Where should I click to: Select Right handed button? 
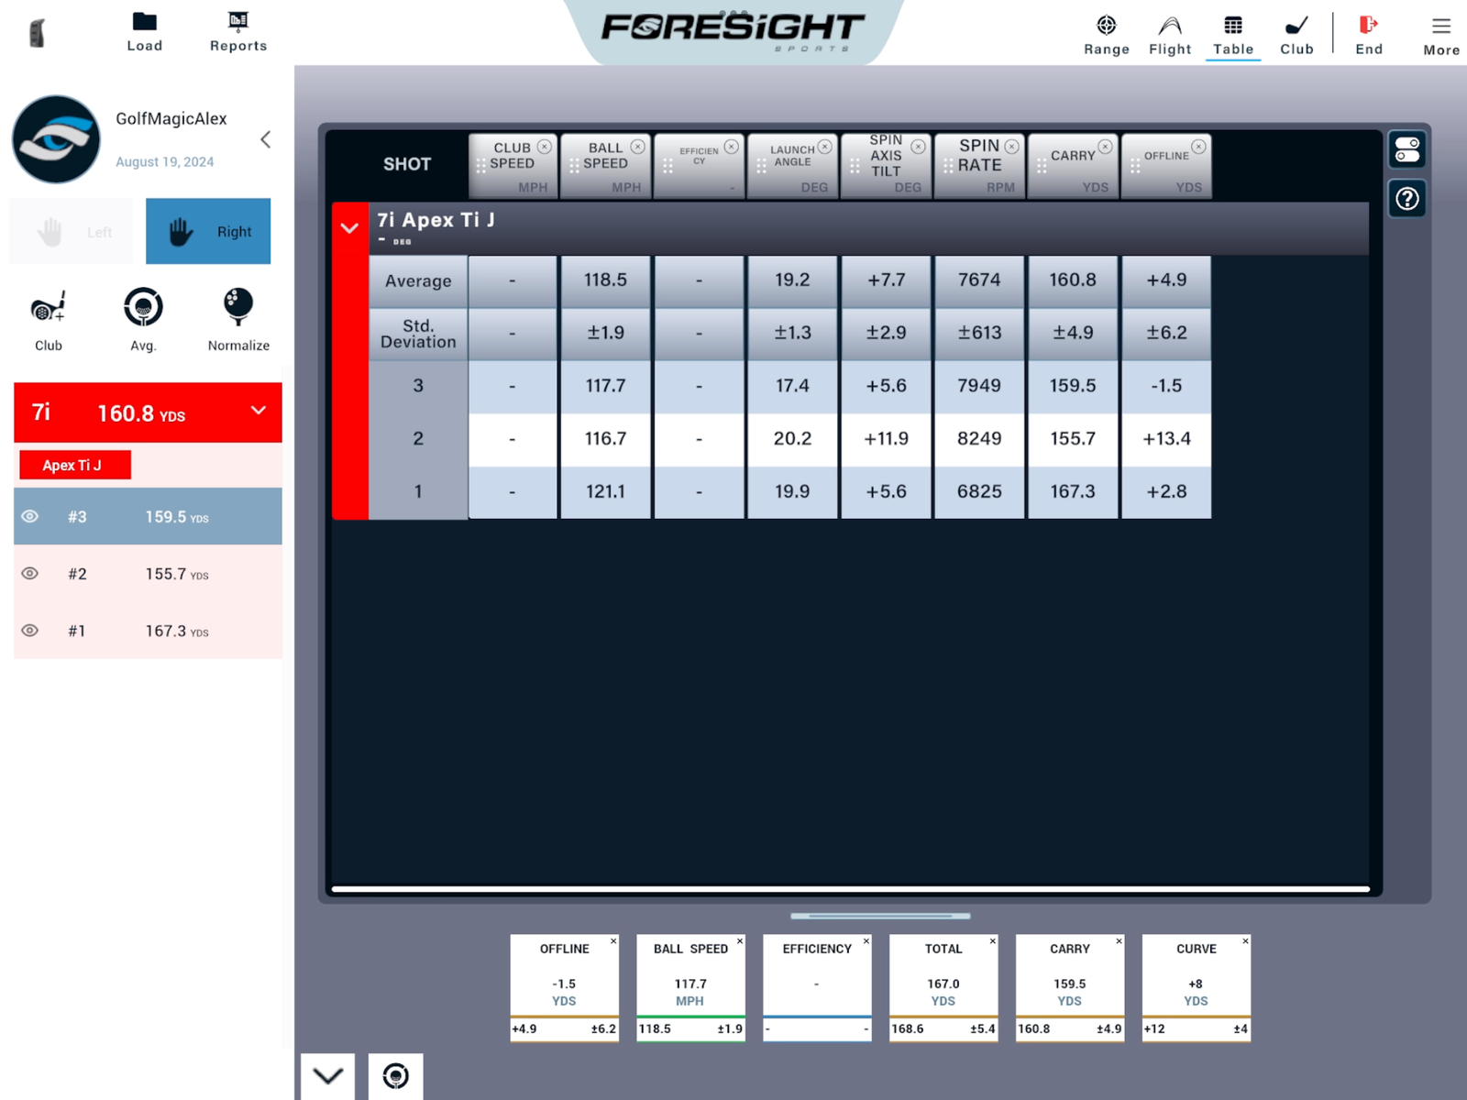[208, 232]
